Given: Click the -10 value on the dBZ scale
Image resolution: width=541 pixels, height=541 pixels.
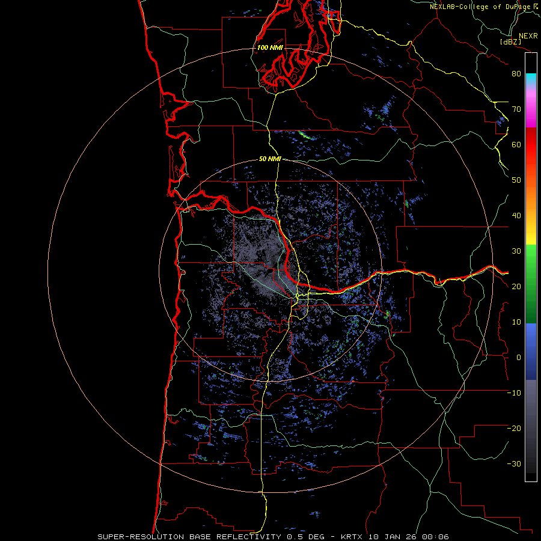Looking at the screenshot, I should [x=514, y=393].
